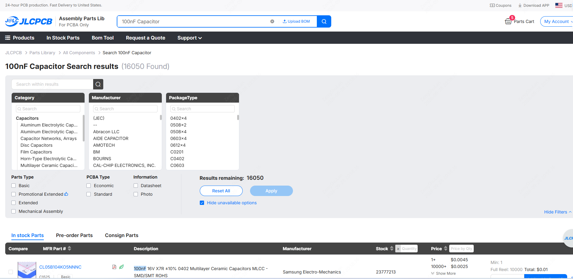Image resolution: width=573 pixels, height=279 pixels.
Task: Click the stock Quantity filter input
Action: (409, 248)
